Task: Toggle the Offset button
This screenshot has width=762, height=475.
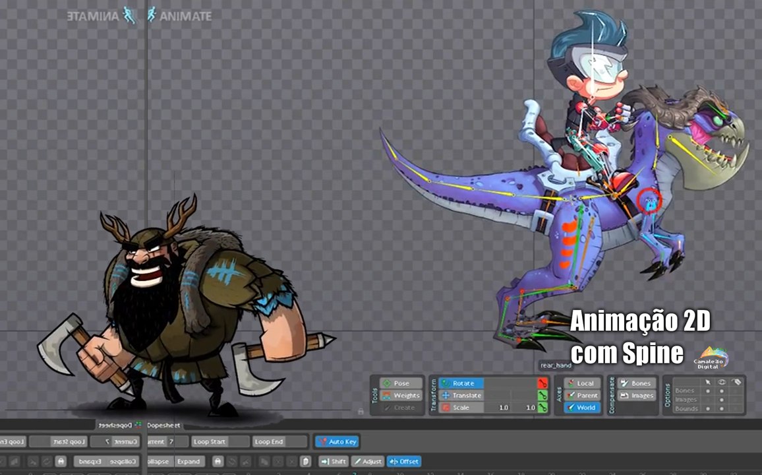Action: 404,461
